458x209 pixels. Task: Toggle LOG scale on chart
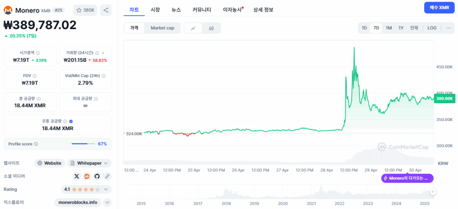pos(432,28)
